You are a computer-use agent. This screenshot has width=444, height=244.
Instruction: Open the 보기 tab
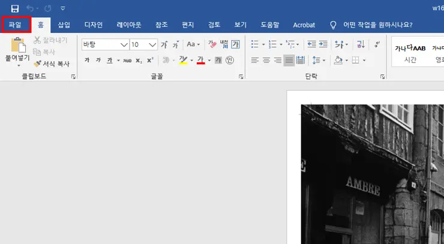[241, 25]
